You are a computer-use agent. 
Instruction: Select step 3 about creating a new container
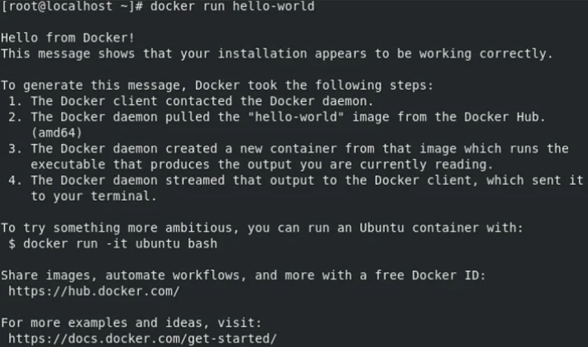(x=296, y=148)
